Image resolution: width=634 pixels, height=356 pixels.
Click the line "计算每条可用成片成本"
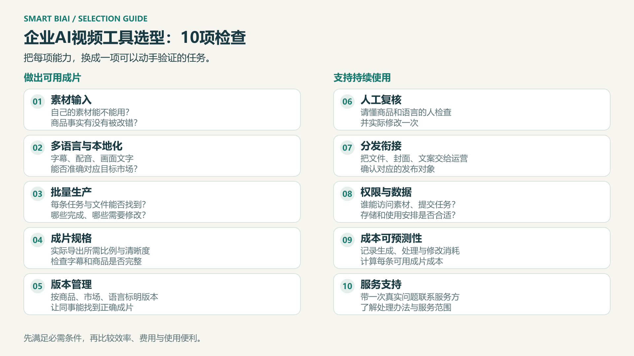coord(402,261)
